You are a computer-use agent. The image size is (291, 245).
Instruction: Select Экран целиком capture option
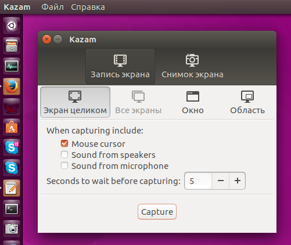75,102
